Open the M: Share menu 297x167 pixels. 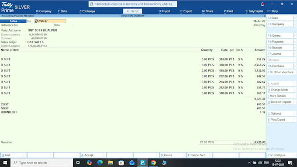click(x=207, y=11)
